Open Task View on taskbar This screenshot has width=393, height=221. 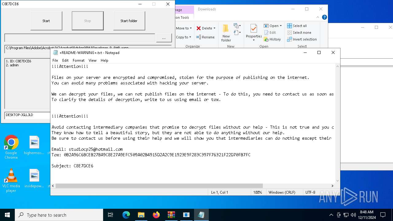coord(111,215)
